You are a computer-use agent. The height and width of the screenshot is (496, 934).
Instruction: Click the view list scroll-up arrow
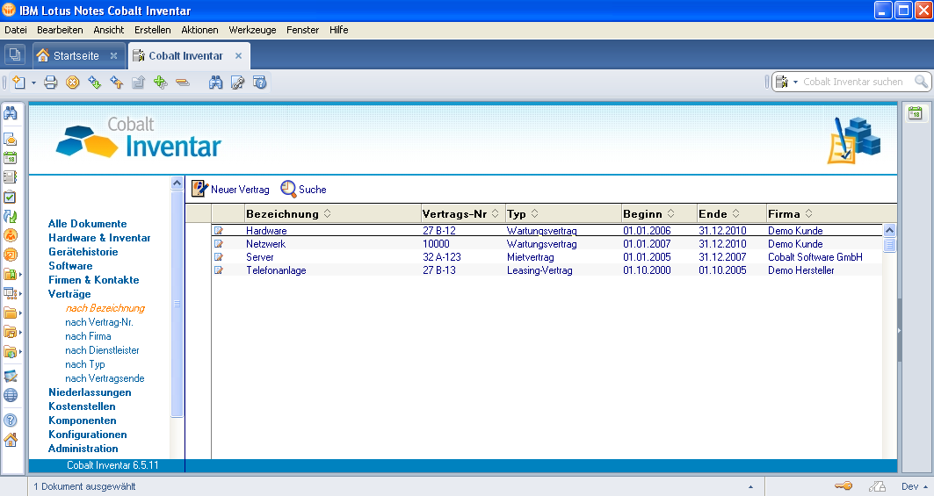(889, 230)
